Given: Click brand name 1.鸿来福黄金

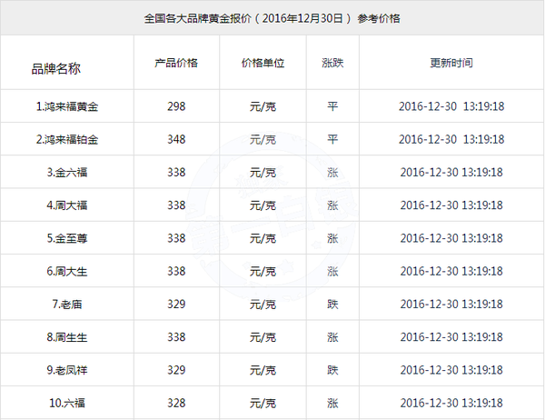Looking at the screenshot, I should click(x=67, y=106).
